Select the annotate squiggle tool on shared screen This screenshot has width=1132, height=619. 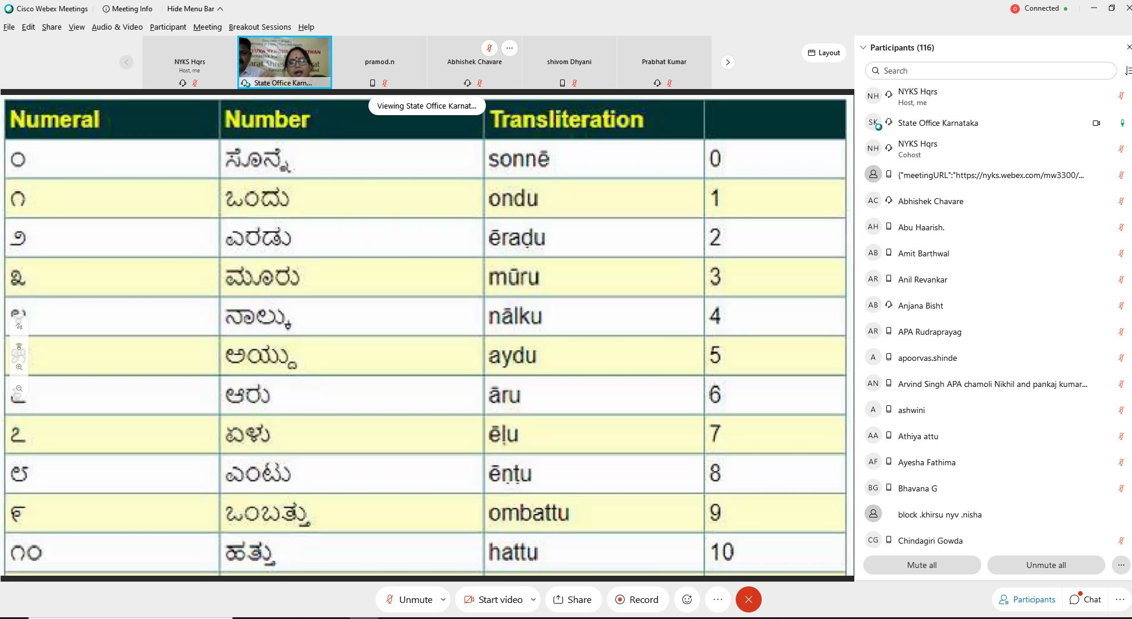[19, 325]
